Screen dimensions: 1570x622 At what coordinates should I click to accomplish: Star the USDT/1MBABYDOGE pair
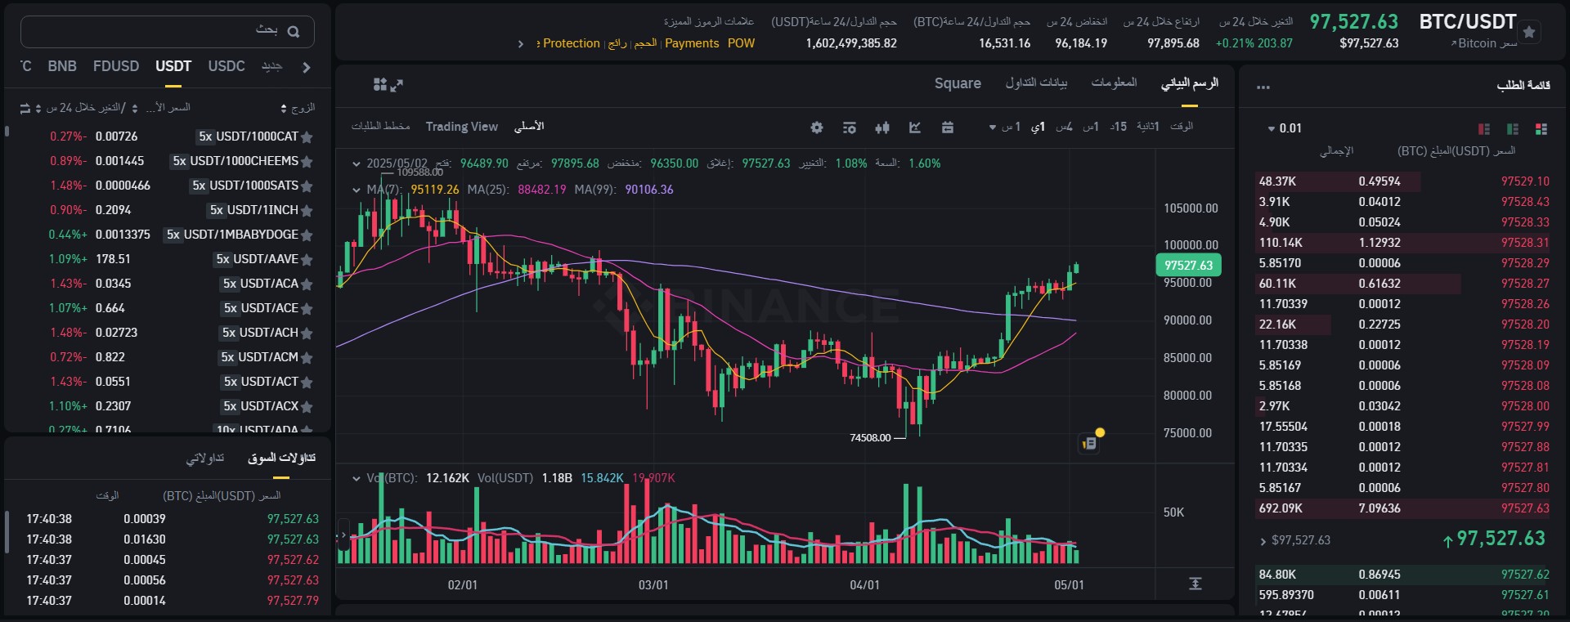[307, 235]
